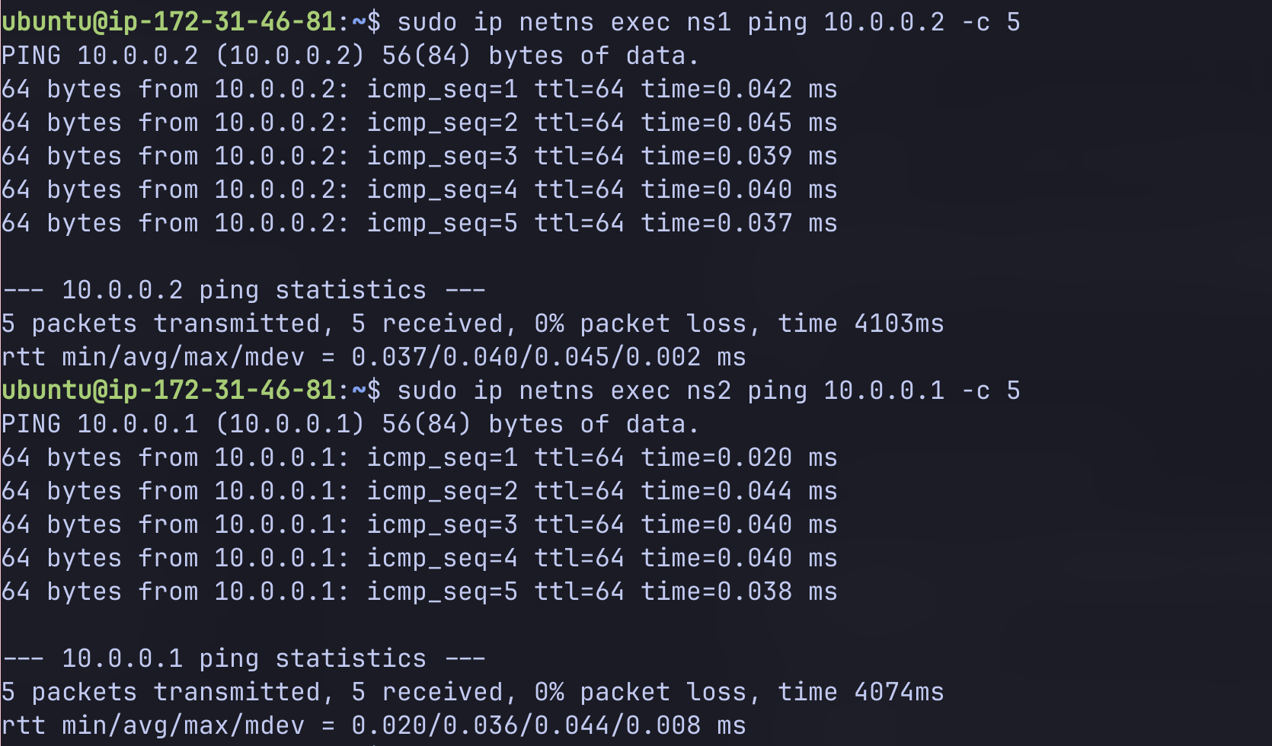The image size is (1272, 746).
Task: Select the 'time=0.044 ms' reply value
Action: point(738,491)
